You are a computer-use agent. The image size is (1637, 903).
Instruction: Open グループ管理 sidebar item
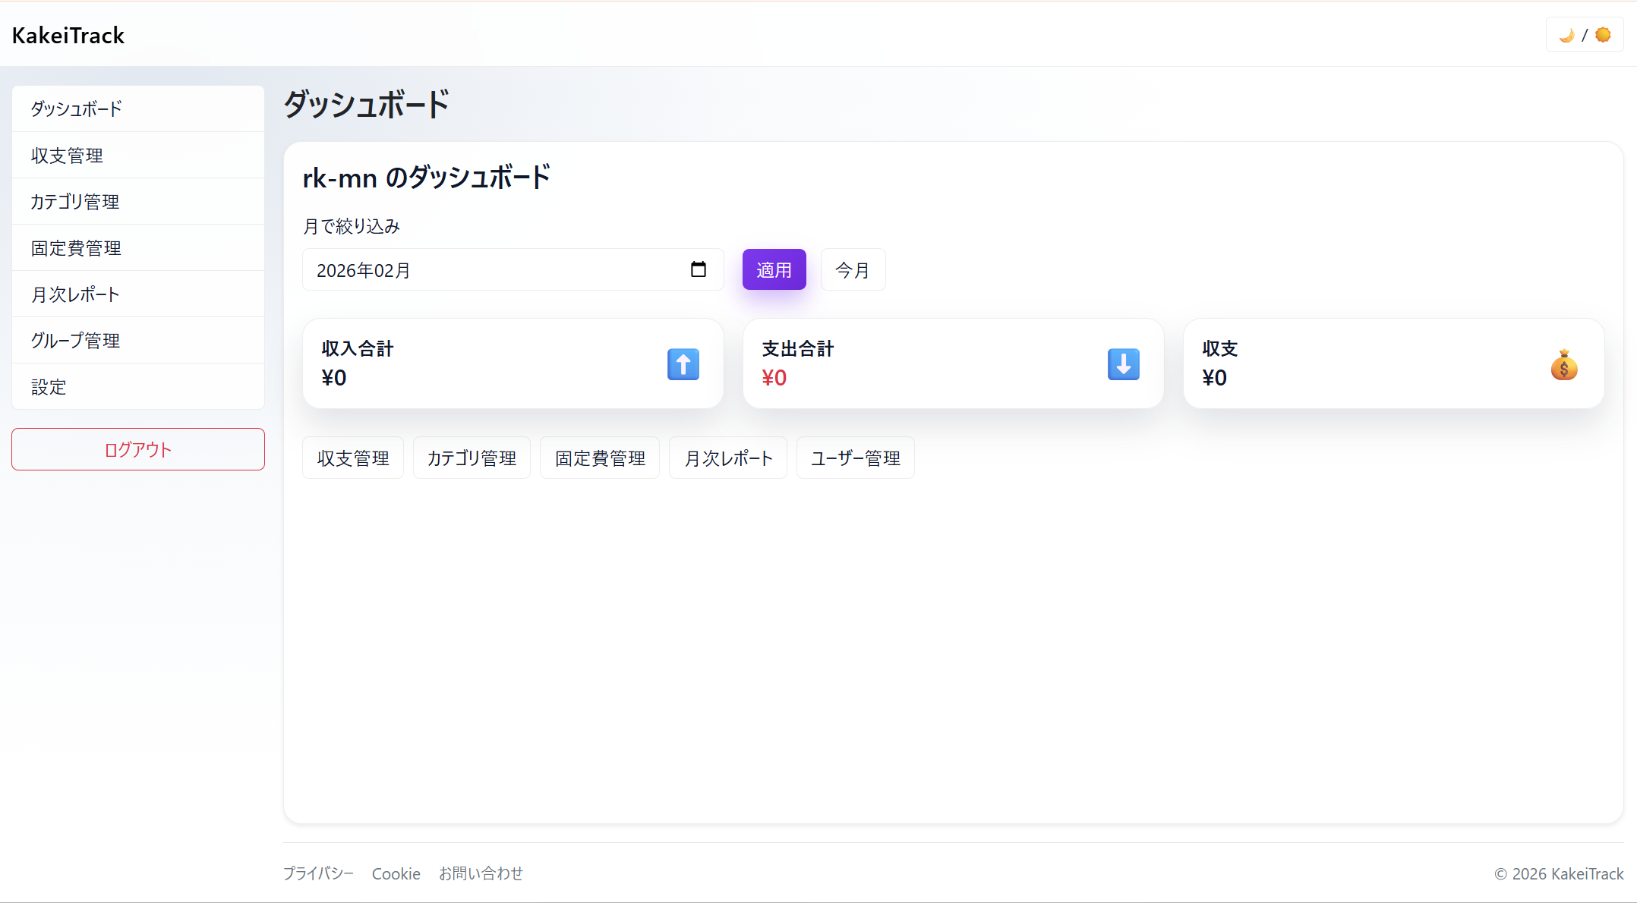(x=138, y=341)
